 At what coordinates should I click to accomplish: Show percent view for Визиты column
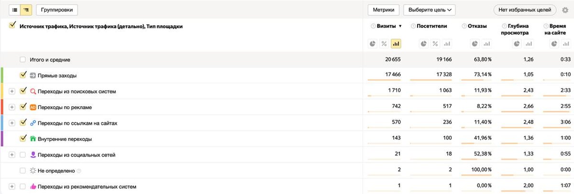point(384,44)
